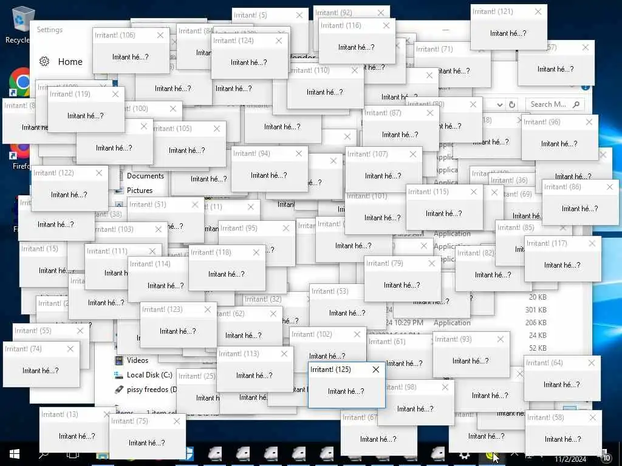Image resolution: width=622 pixels, height=466 pixels.
Task: Click the Videos filmstrip icon in Explorer
Action: coord(118,360)
